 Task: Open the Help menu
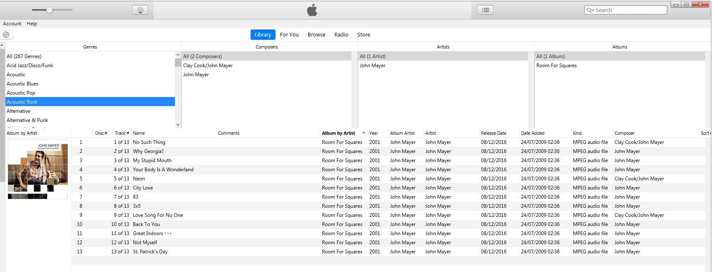[32, 24]
